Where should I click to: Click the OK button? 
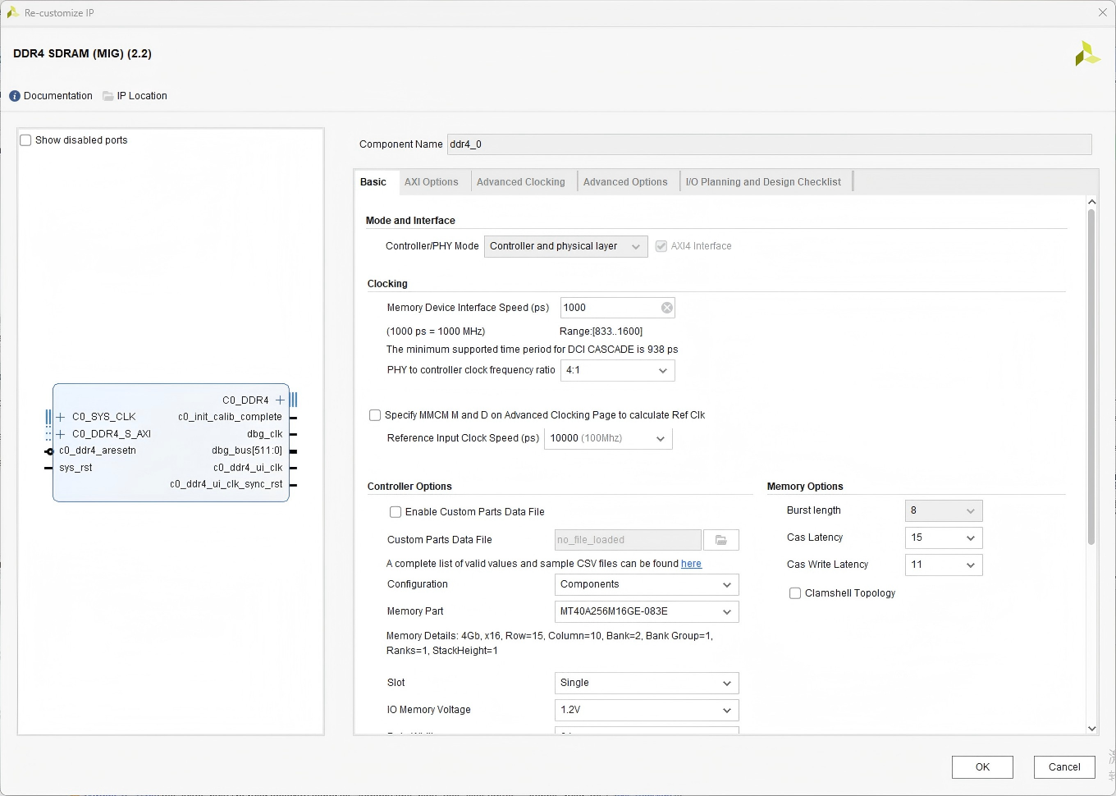982,767
